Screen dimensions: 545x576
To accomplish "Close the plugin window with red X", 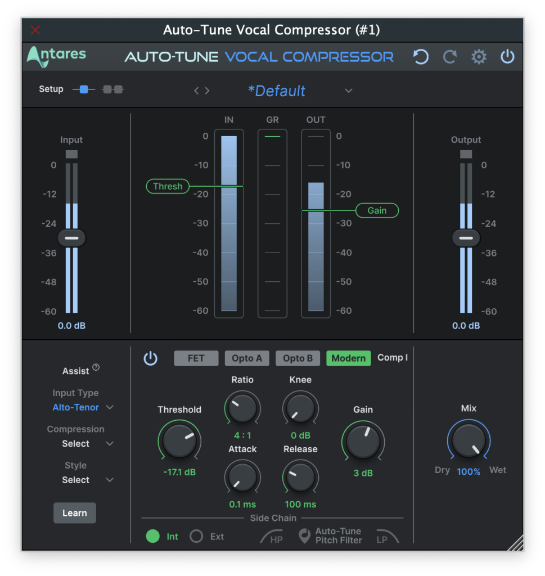I will pos(35,30).
